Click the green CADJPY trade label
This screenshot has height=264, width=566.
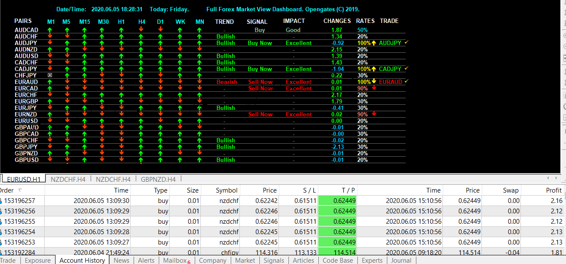[x=390, y=69]
